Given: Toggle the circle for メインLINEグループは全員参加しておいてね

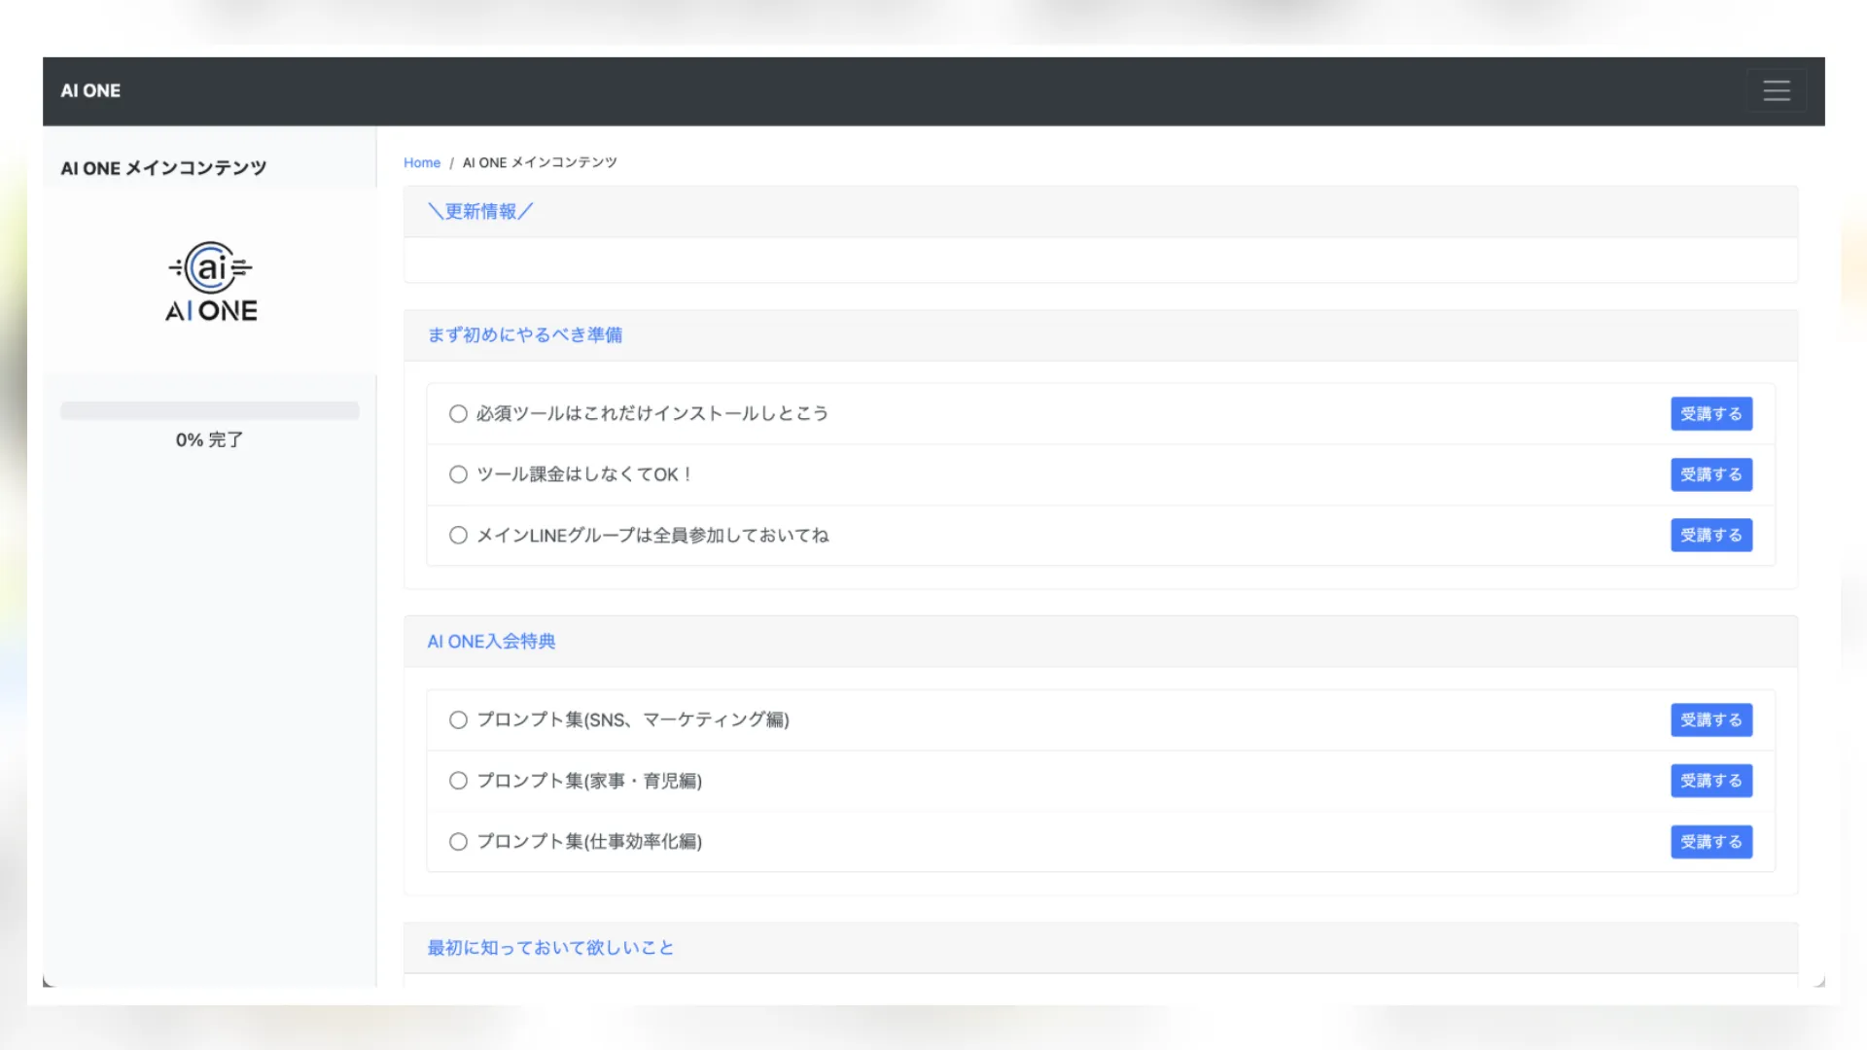Looking at the screenshot, I should [x=458, y=535].
